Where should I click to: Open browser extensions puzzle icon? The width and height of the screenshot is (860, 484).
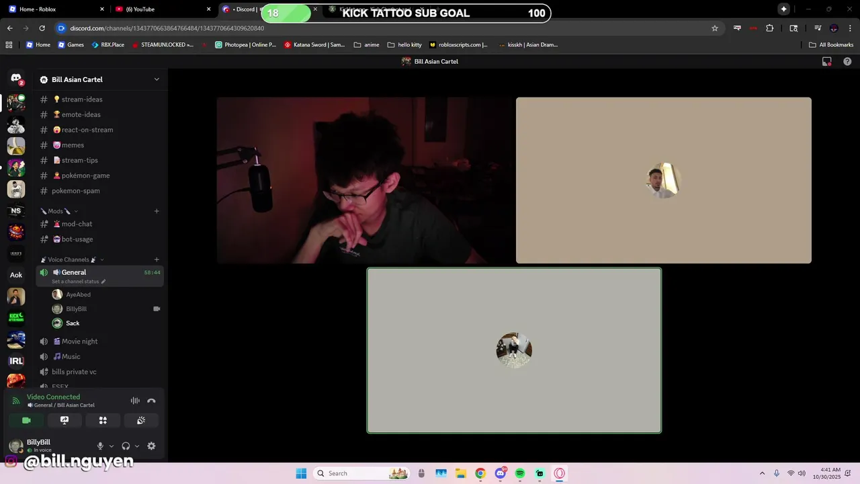[770, 28]
